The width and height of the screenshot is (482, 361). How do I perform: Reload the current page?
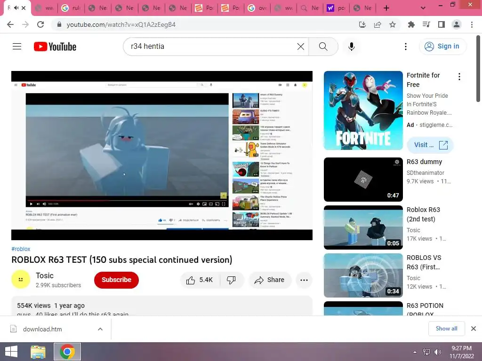40,24
